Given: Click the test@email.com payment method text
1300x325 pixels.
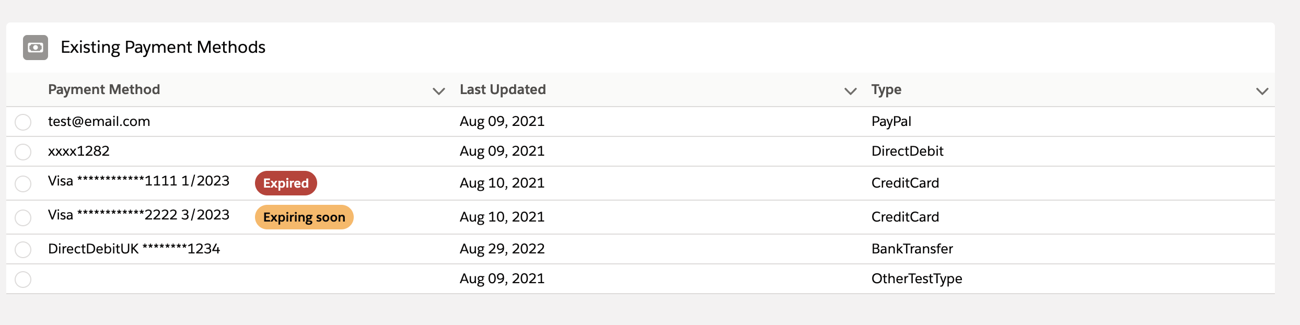Looking at the screenshot, I should tap(99, 121).
